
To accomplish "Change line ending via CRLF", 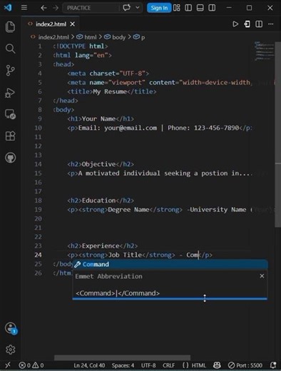I will 169,365.
